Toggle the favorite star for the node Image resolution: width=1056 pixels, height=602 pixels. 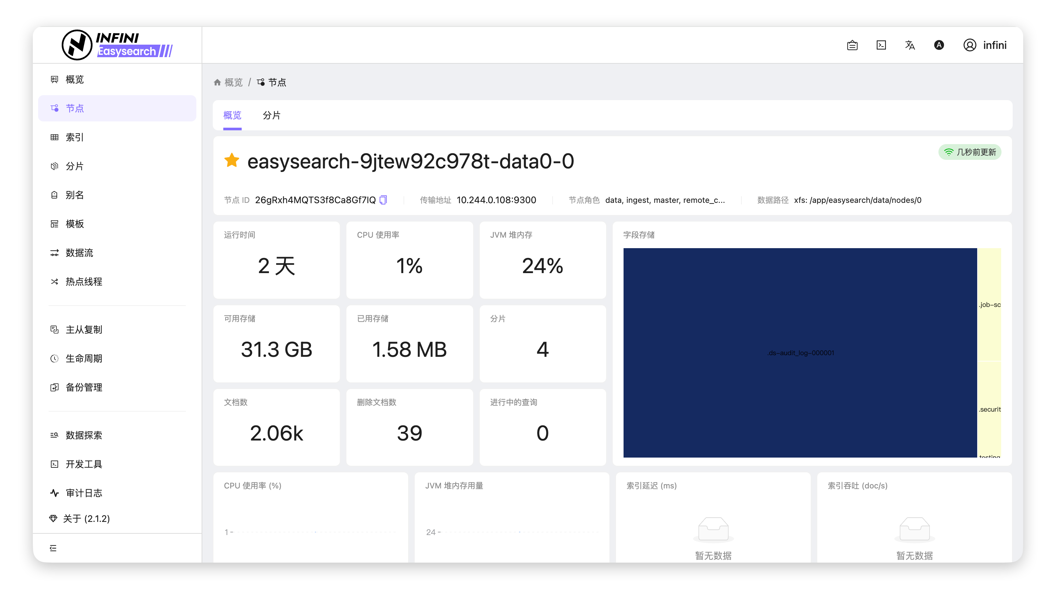(231, 161)
